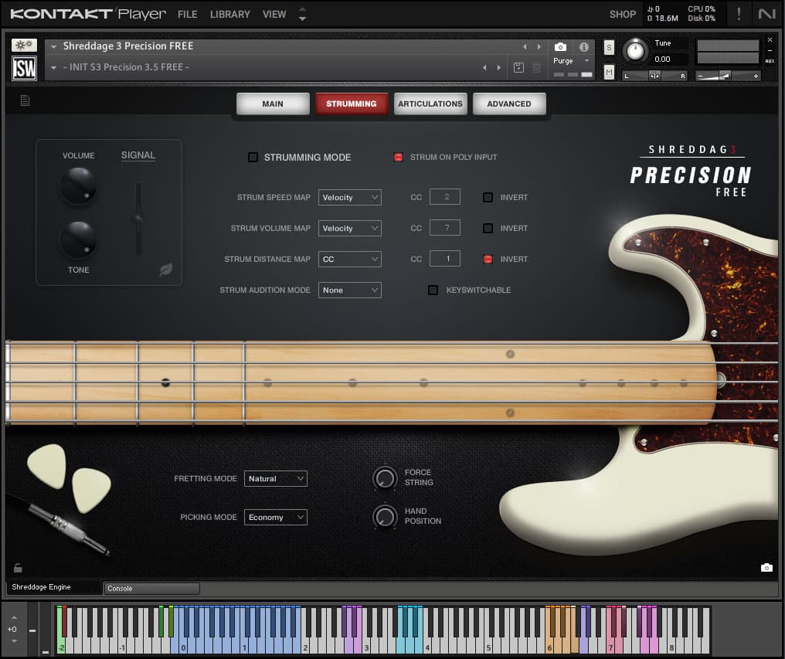Click the TONE knob
Screen dimensions: 785x659
pyautogui.click(x=78, y=239)
